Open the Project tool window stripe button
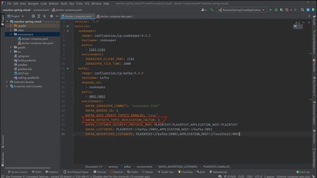Image resolution: width=317 pixels, height=178 pixels. point(2,20)
